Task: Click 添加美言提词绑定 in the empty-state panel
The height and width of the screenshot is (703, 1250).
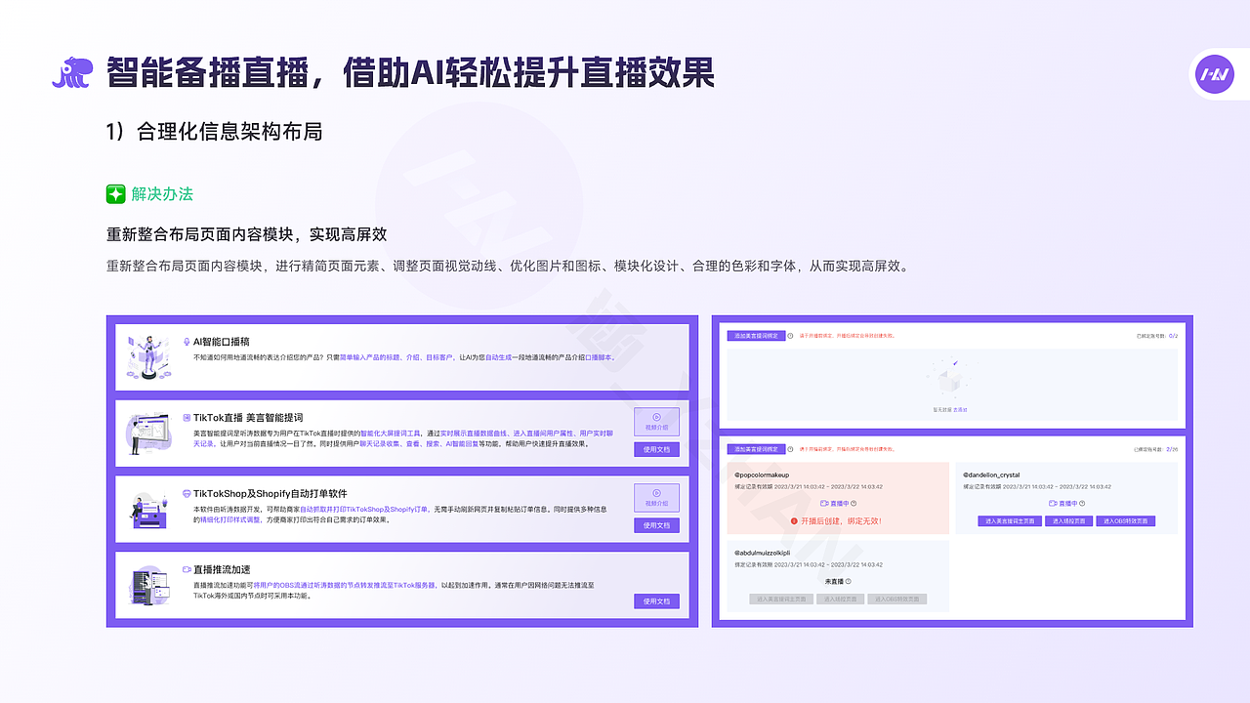Action: (x=756, y=335)
